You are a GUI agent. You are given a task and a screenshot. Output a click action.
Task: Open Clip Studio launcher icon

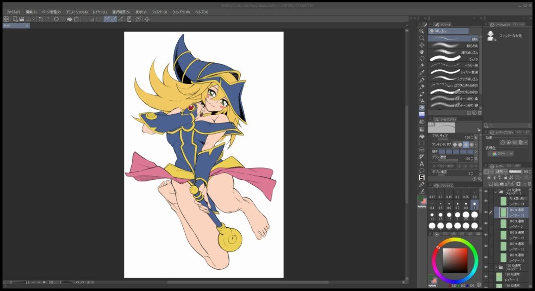[x=6, y=19]
